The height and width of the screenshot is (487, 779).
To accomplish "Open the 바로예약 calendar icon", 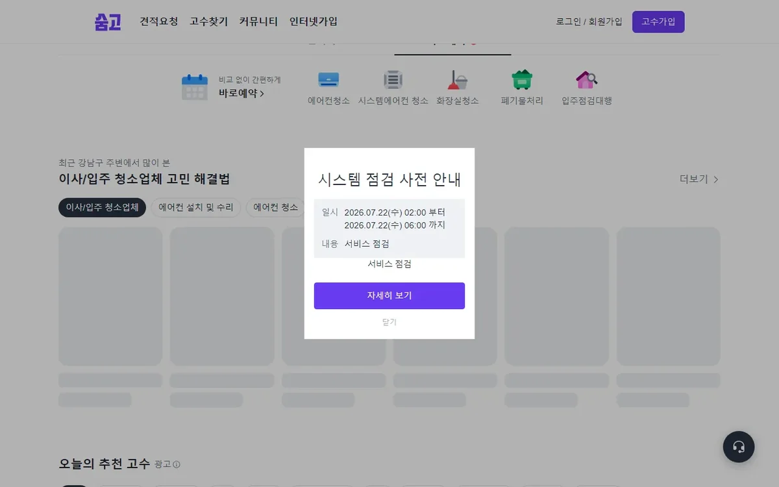I will pyautogui.click(x=195, y=87).
